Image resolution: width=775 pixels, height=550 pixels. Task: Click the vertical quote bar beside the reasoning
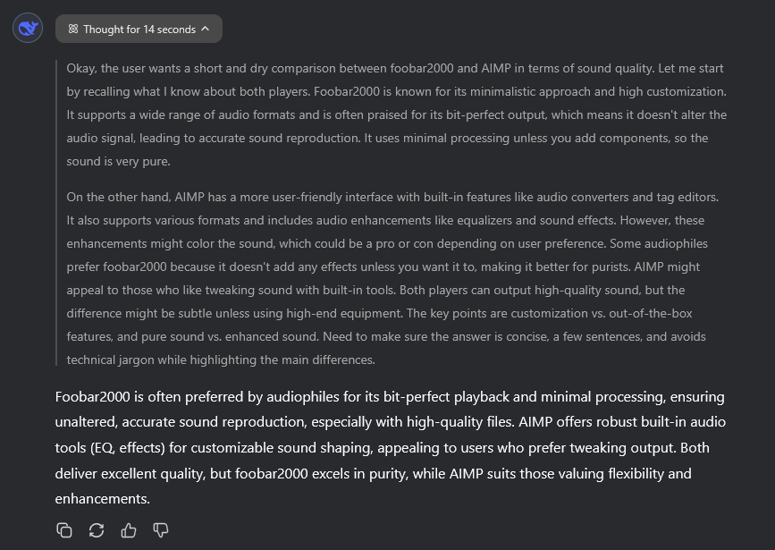tap(57, 213)
